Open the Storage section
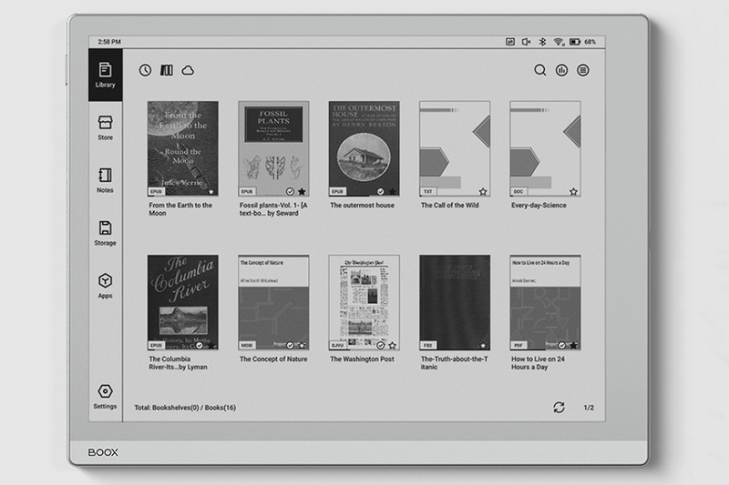 105,233
